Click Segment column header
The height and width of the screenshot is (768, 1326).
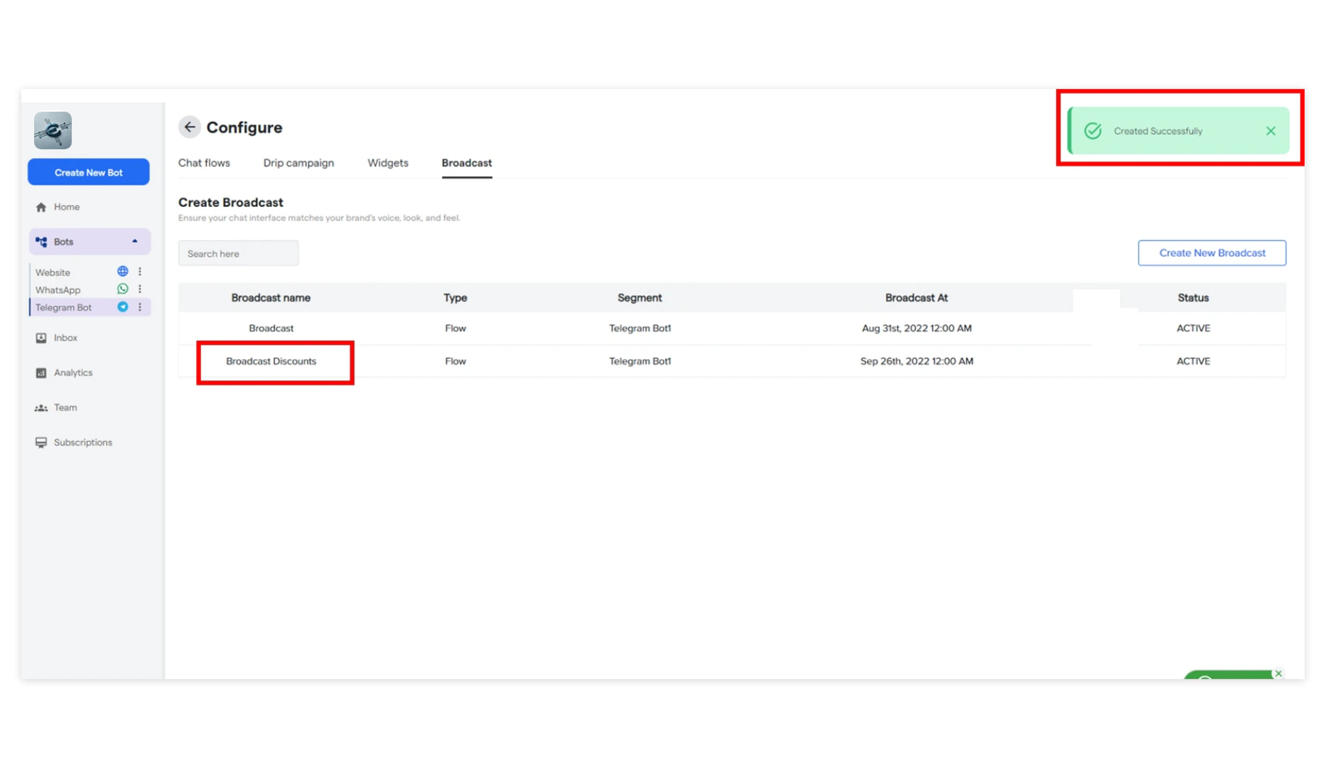pos(640,297)
